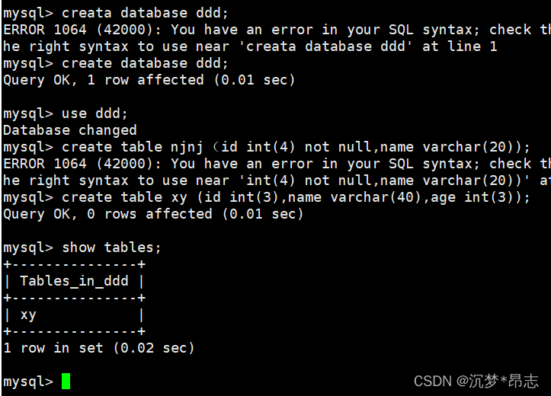Click the correct "create database ddd;" command
Image resolution: width=551 pixels, height=396 pixels.
pos(145,63)
